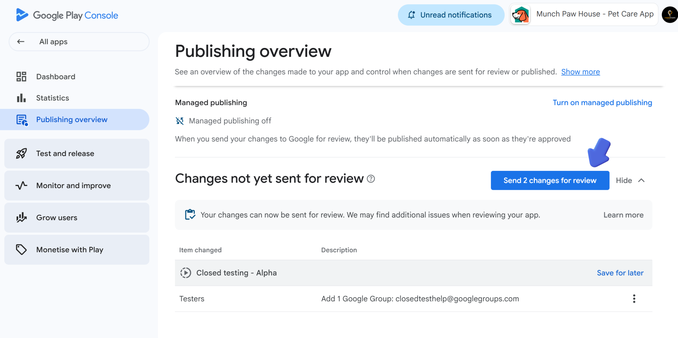This screenshot has height=338, width=678.
Task: Open the three-dot menu on Testers row
Action: pyautogui.click(x=634, y=299)
